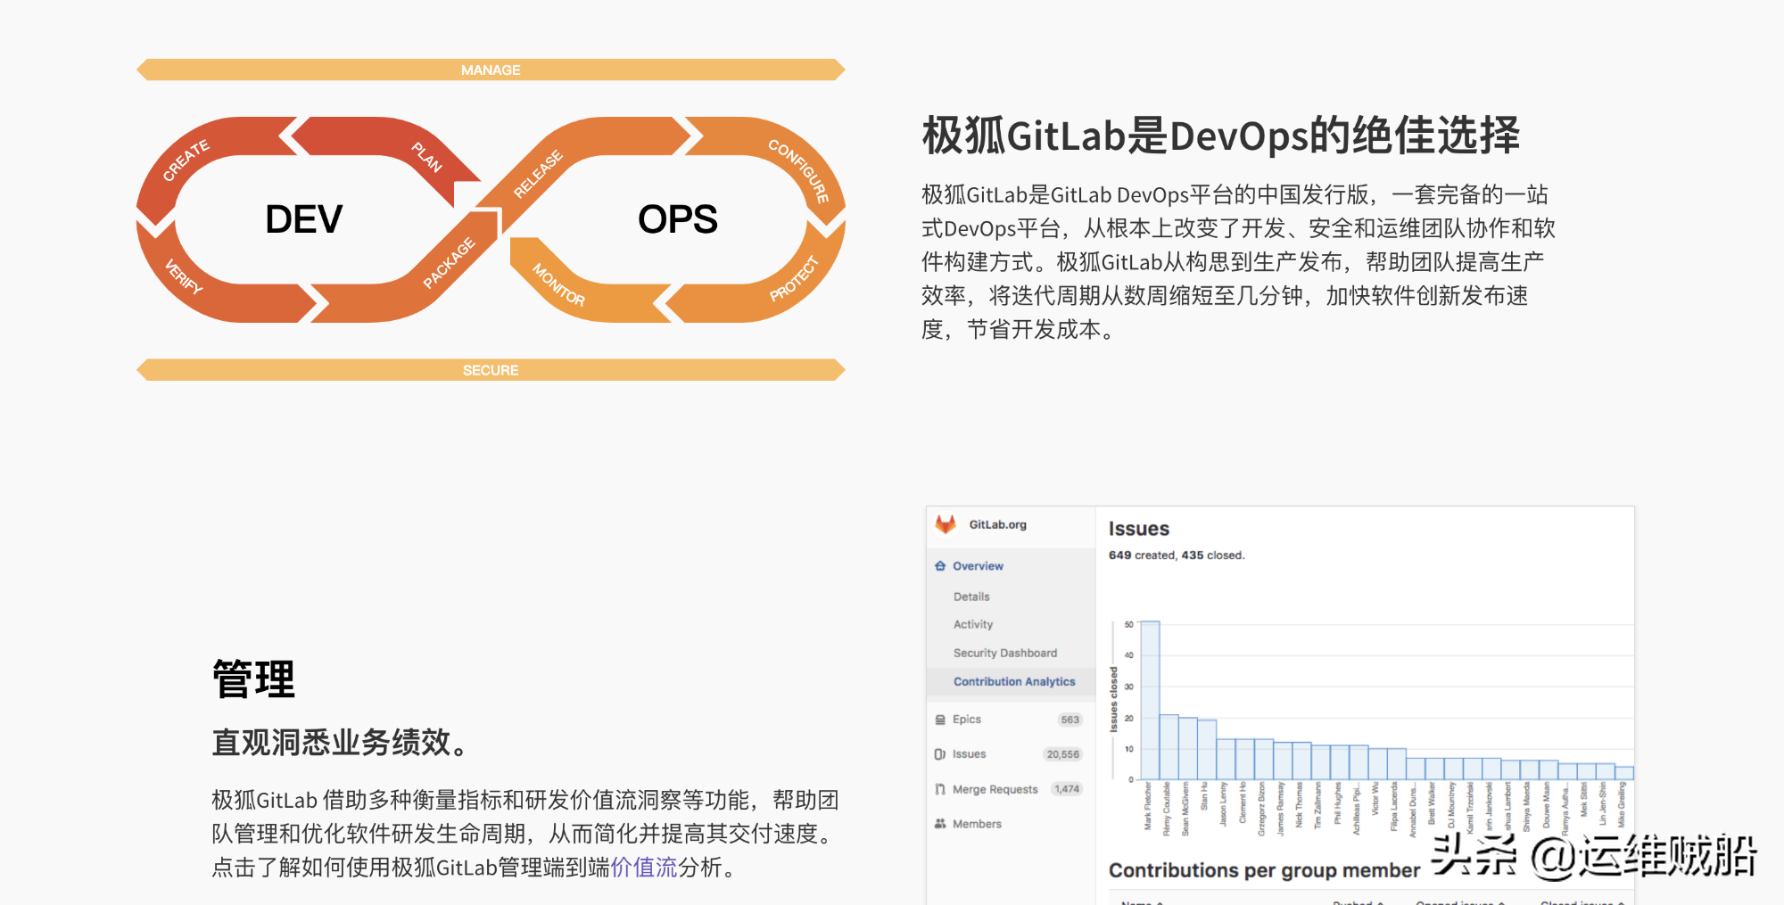Open the Overview sidebar section
Image resolution: width=1784 pixels, height=905 pixels.
(x=978, y=566)
